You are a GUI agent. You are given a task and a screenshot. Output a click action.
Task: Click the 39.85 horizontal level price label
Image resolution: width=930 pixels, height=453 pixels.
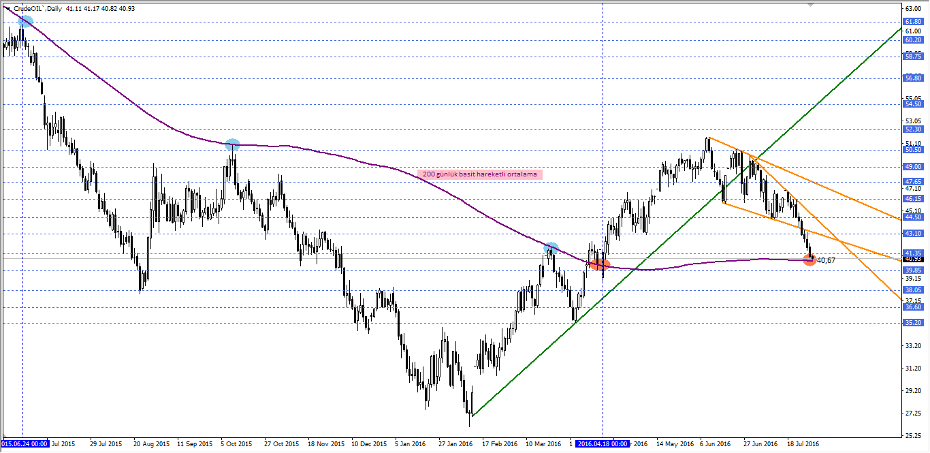[x=913, y=270]
